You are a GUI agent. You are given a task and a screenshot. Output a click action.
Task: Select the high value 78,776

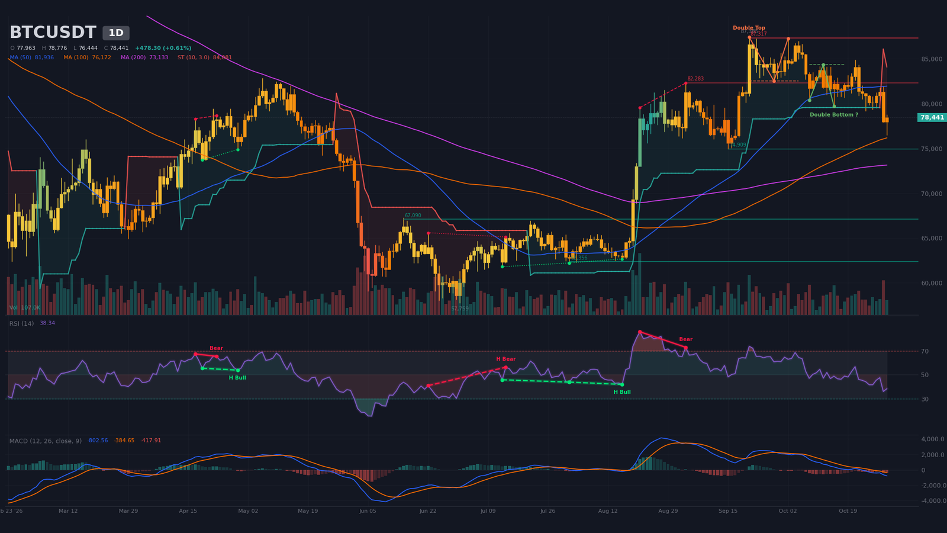tap(57, 48)
